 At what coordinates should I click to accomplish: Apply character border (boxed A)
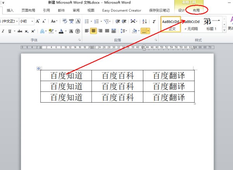78,21
